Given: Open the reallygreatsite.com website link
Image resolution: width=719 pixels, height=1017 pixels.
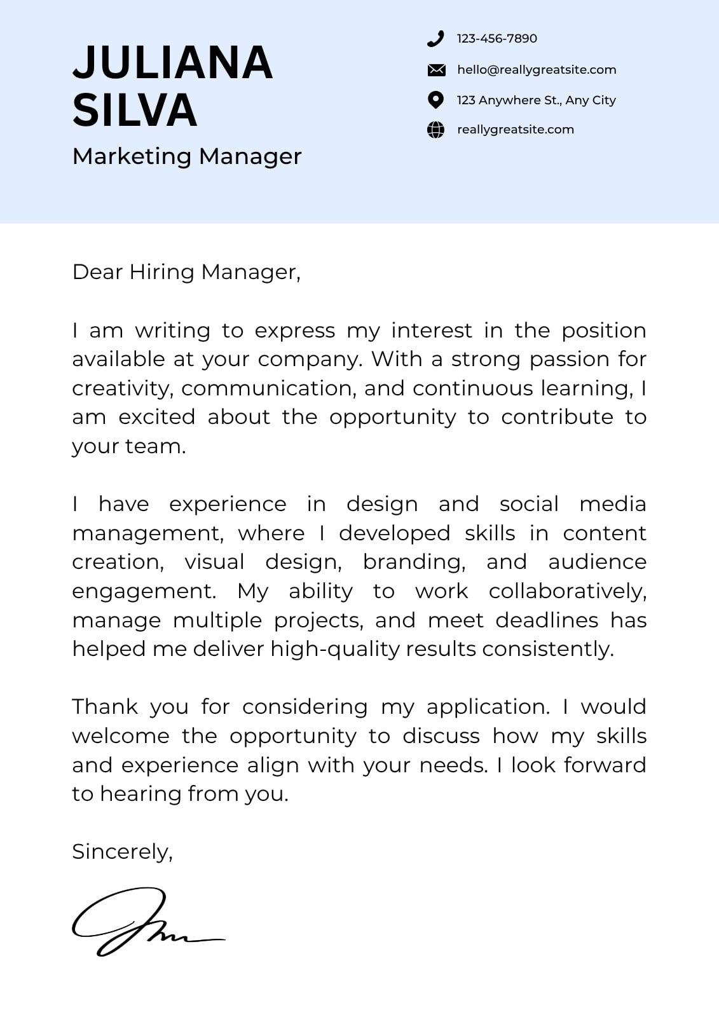Looking at the screenshot, I should pos(515,129).
